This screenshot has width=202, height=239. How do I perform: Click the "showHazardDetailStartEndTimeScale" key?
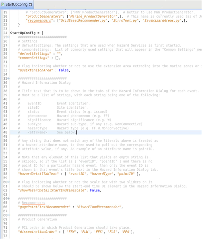pyautogui.click(x=52, y=190)
